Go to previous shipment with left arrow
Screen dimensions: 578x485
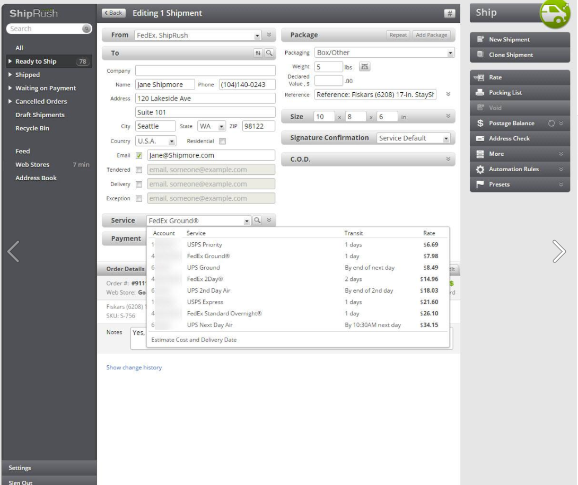tap(13, 251)
